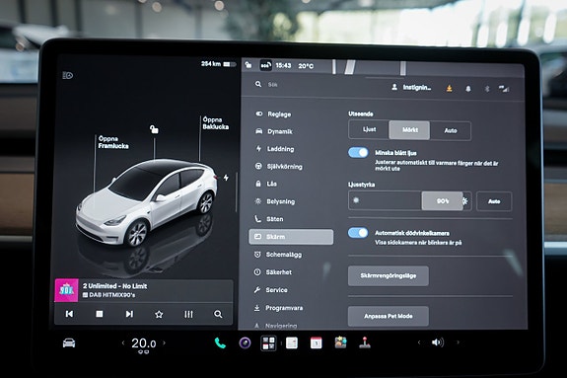
Task: Select Ljust appearance mode
Action: pyautogui.click(x=369, y=129)
